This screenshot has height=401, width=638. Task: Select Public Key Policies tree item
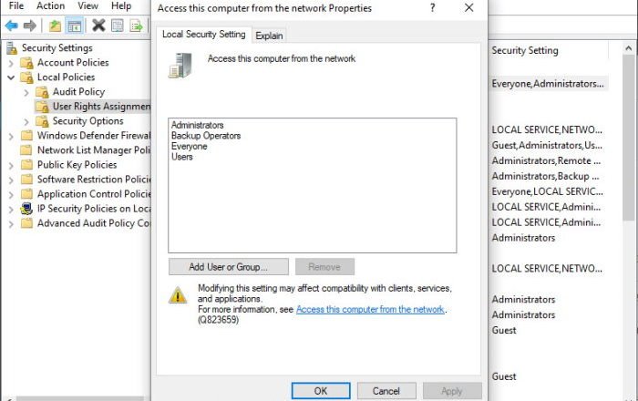pyautogui.click(x=77, y=165)
